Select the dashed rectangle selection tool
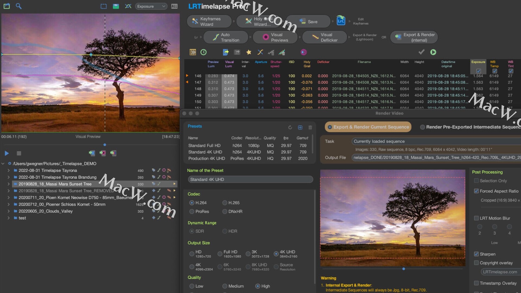This screenshot has width=521, height=293. [x=104, y=6]
